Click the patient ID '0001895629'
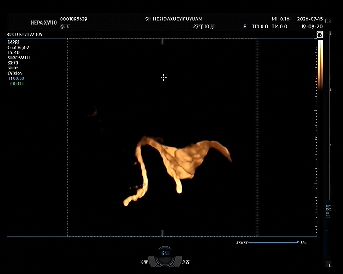This screenshot has width=343, height=274. pyautogui.click(x=73, y=19)
